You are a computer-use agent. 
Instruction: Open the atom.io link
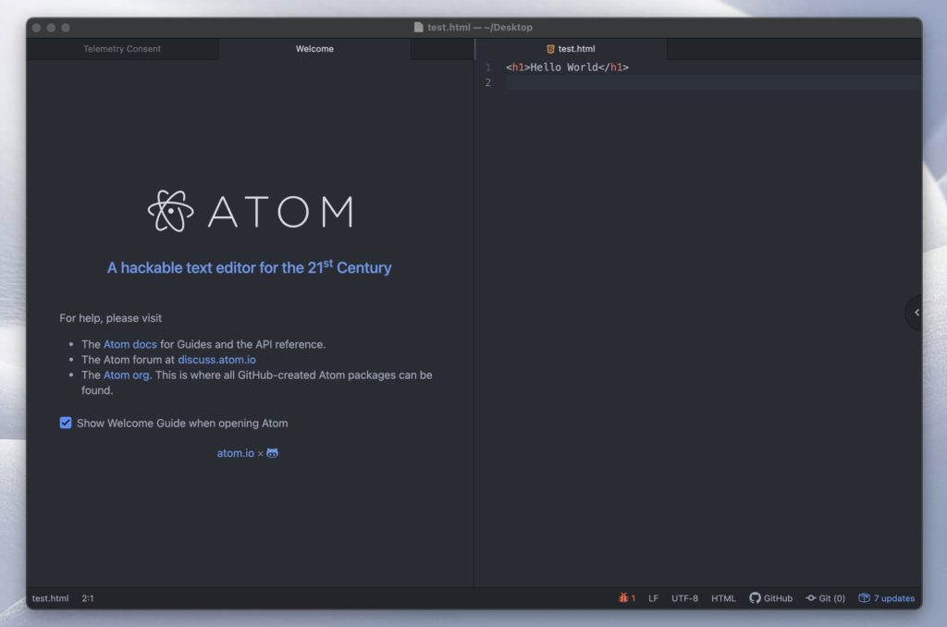(x=236, y=453)
